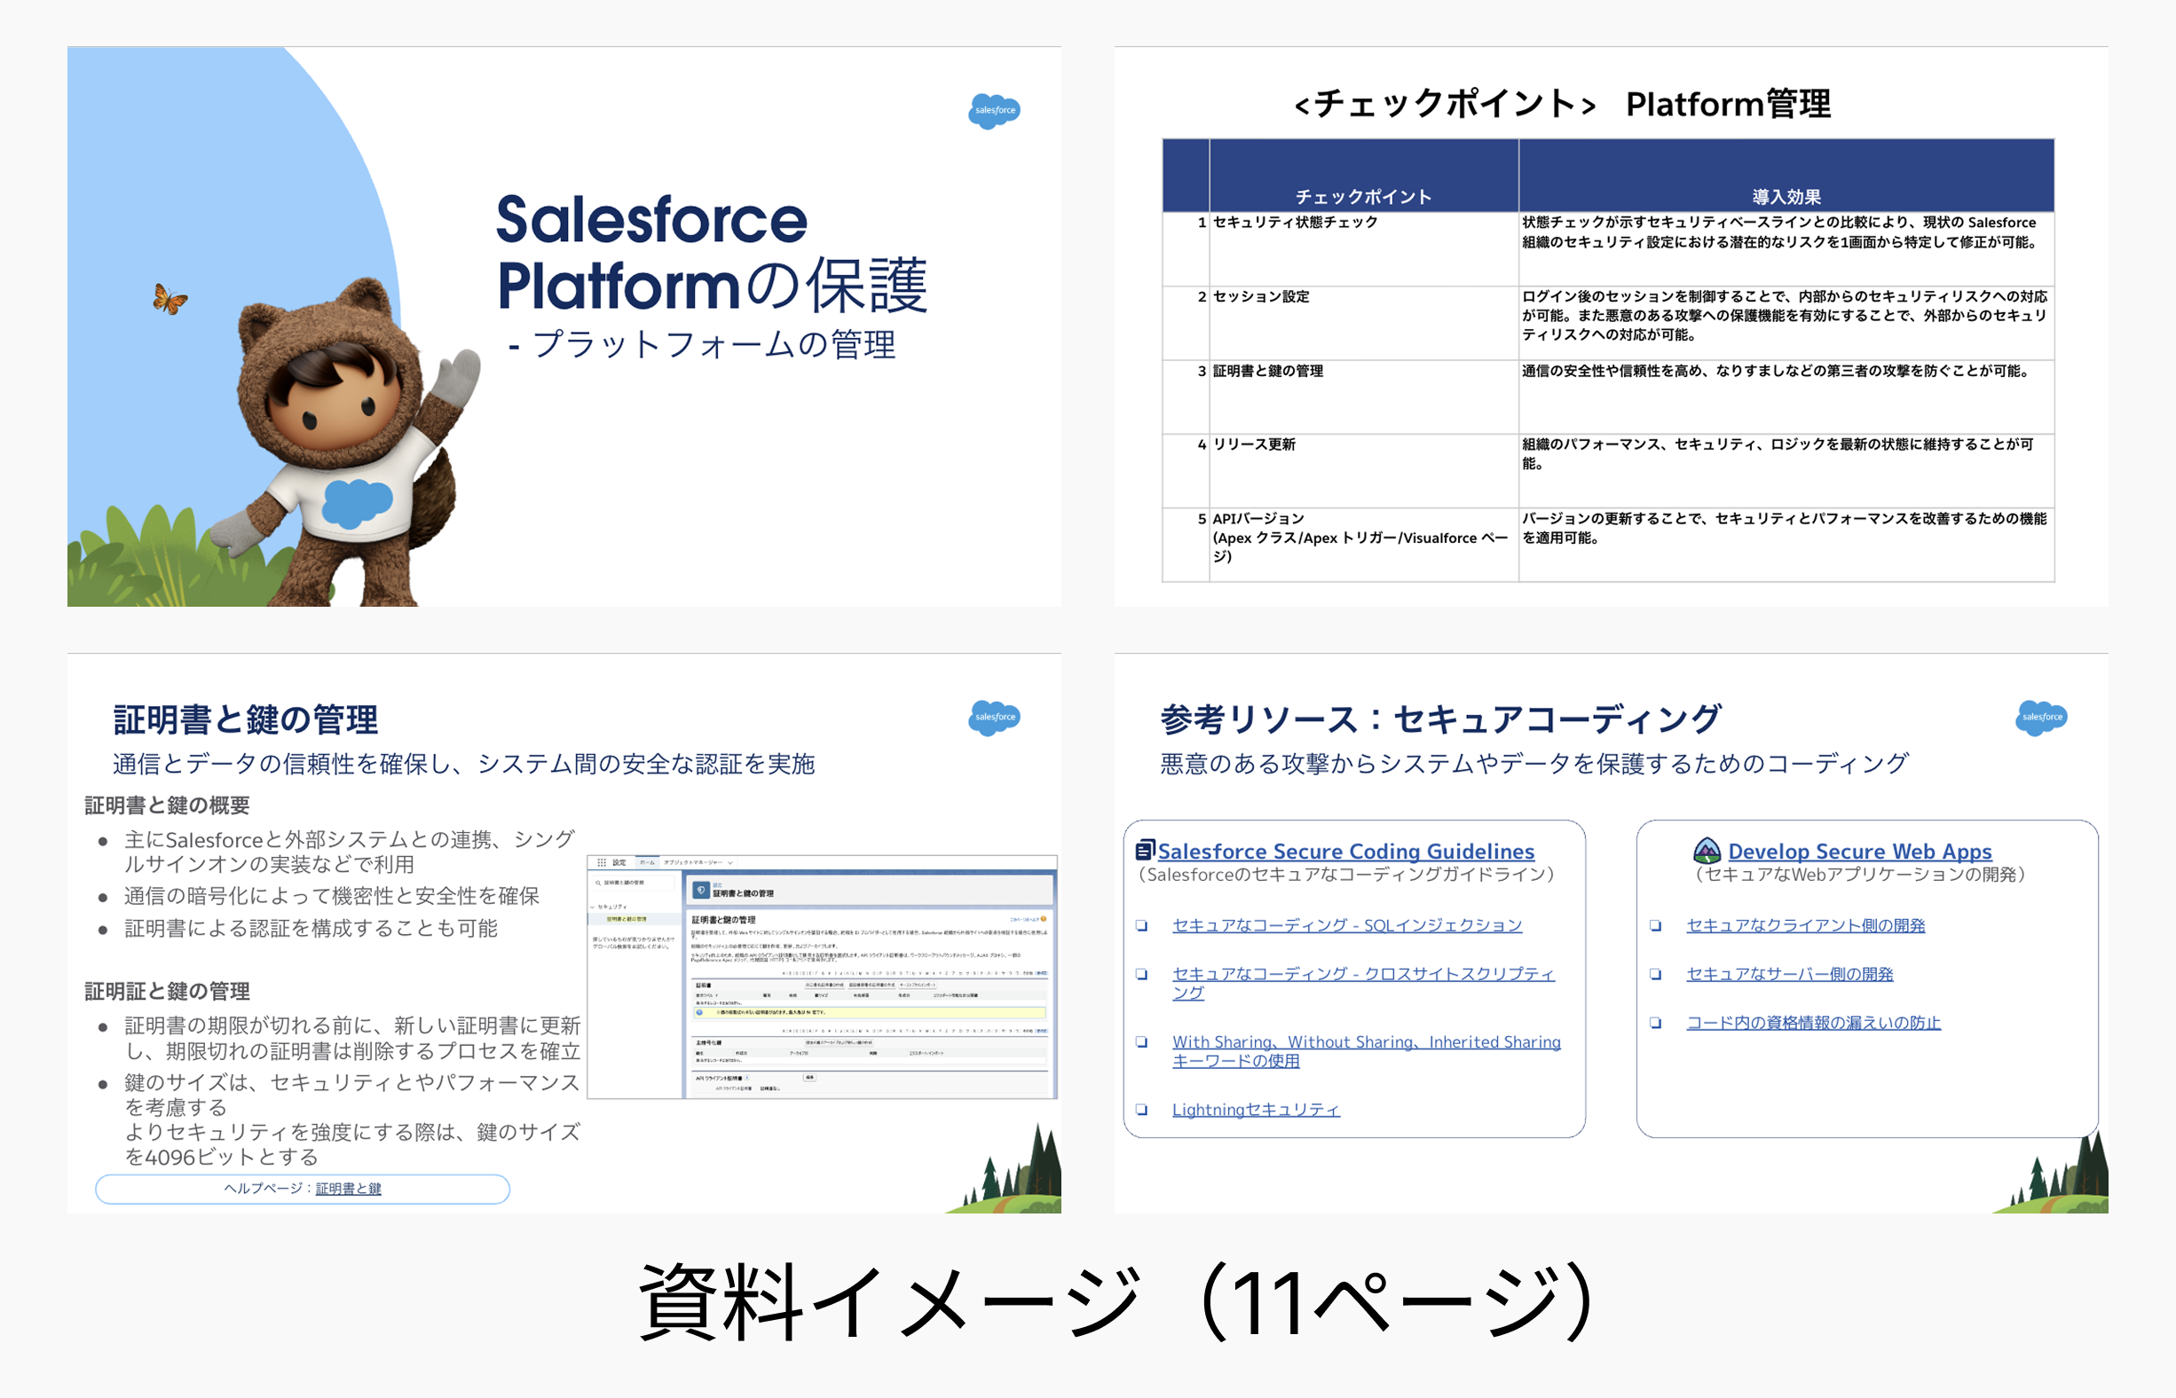Image resolution: width=2176 pixels, height=1398 pixels.
Task: Open Salesforce Secure Coding Guidelines link
Action: pyautogui.click(x=1345, y=851)
